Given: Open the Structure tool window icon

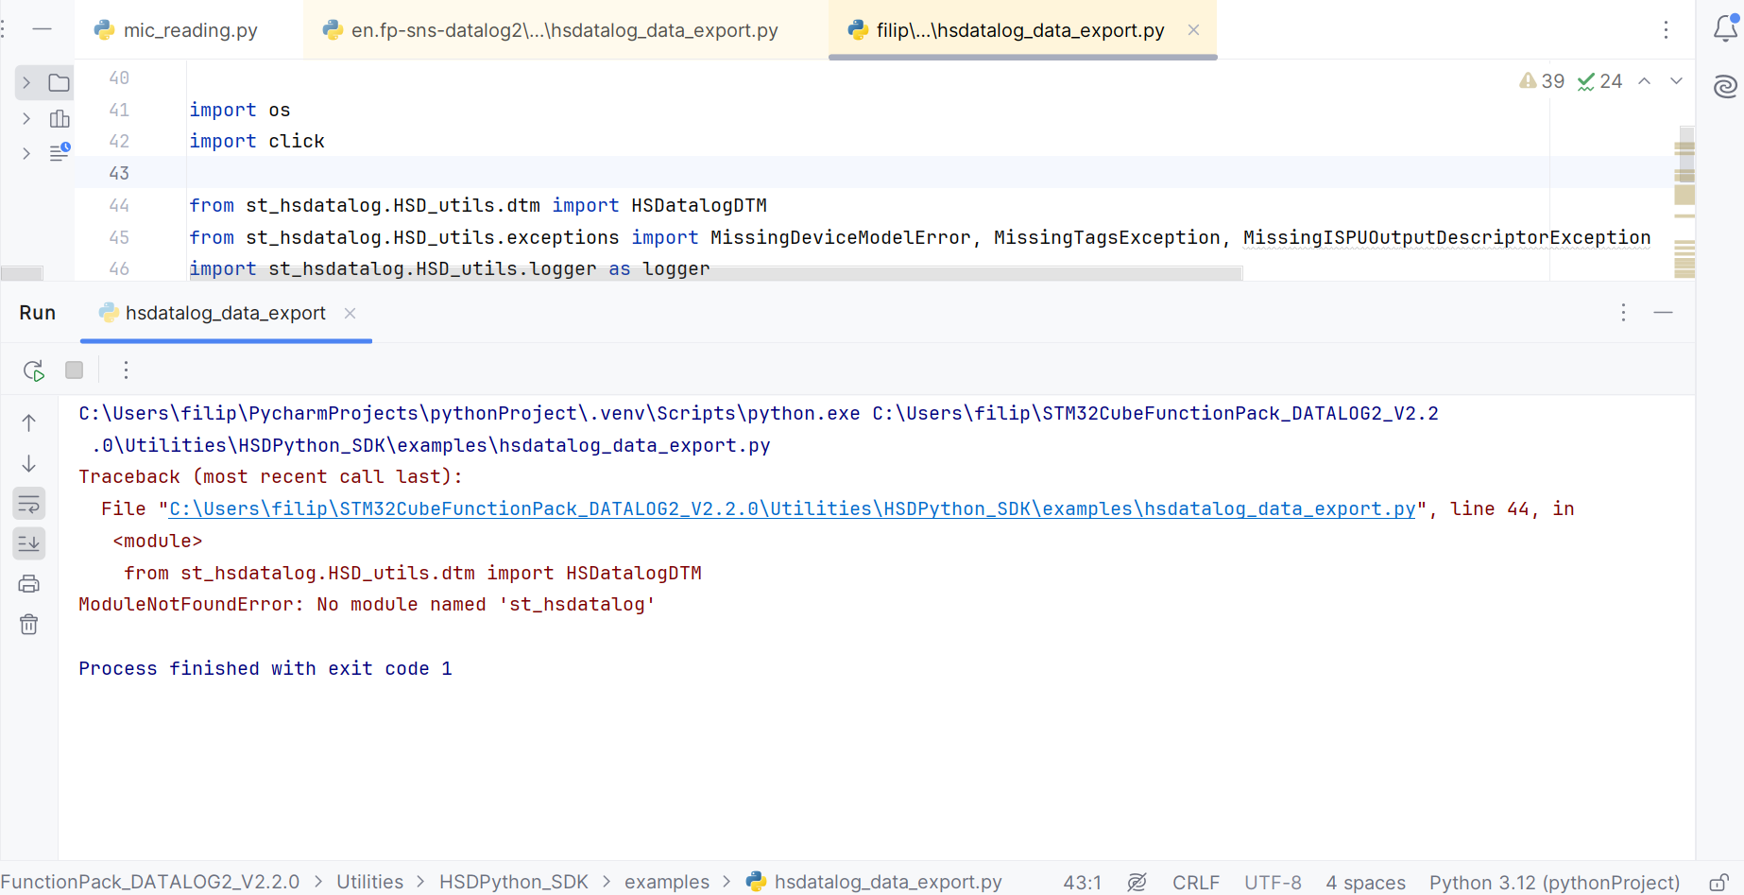Looking at the screenshot, I should 60,119.
